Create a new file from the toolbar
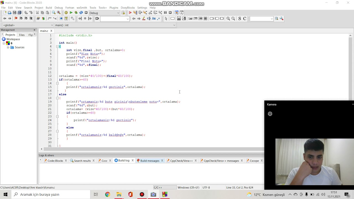The image size is (354, 199). click(5, 13)
